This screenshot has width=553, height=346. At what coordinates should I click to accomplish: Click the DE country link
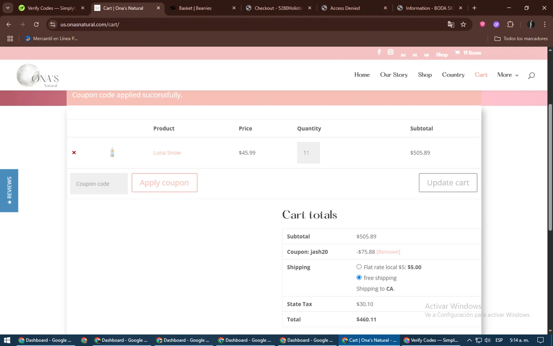415,55
